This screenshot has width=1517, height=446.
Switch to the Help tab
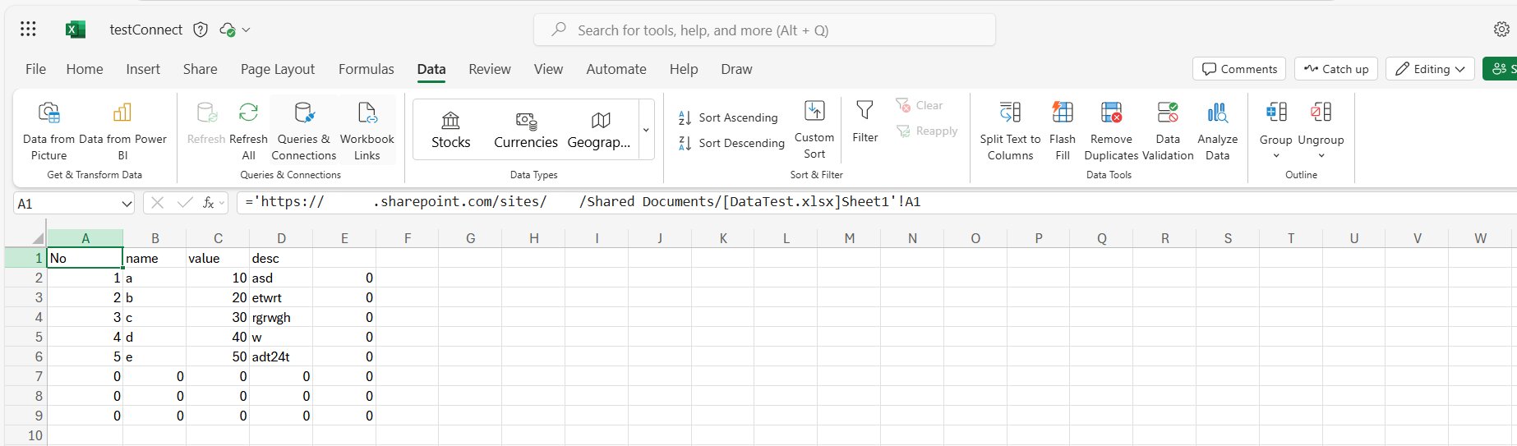[x=684, y=69]
